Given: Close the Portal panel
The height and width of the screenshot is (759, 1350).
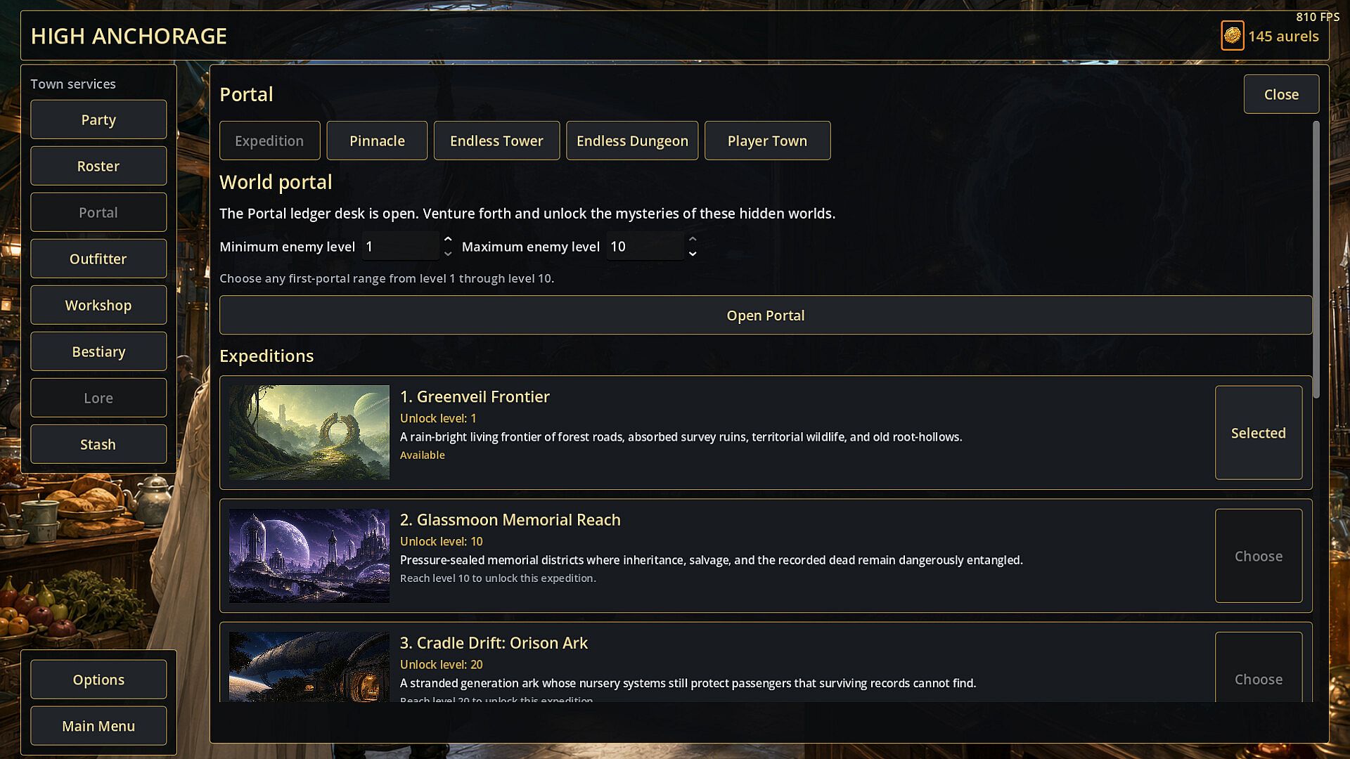Looking at the screenshot, I should click(1281, 94).
